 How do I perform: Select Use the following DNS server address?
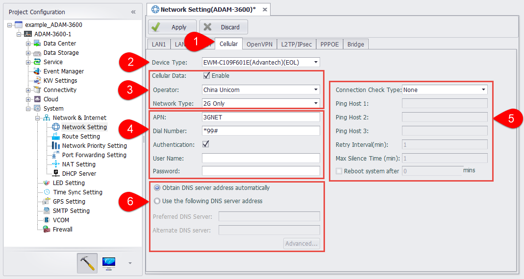coord(157,201)
